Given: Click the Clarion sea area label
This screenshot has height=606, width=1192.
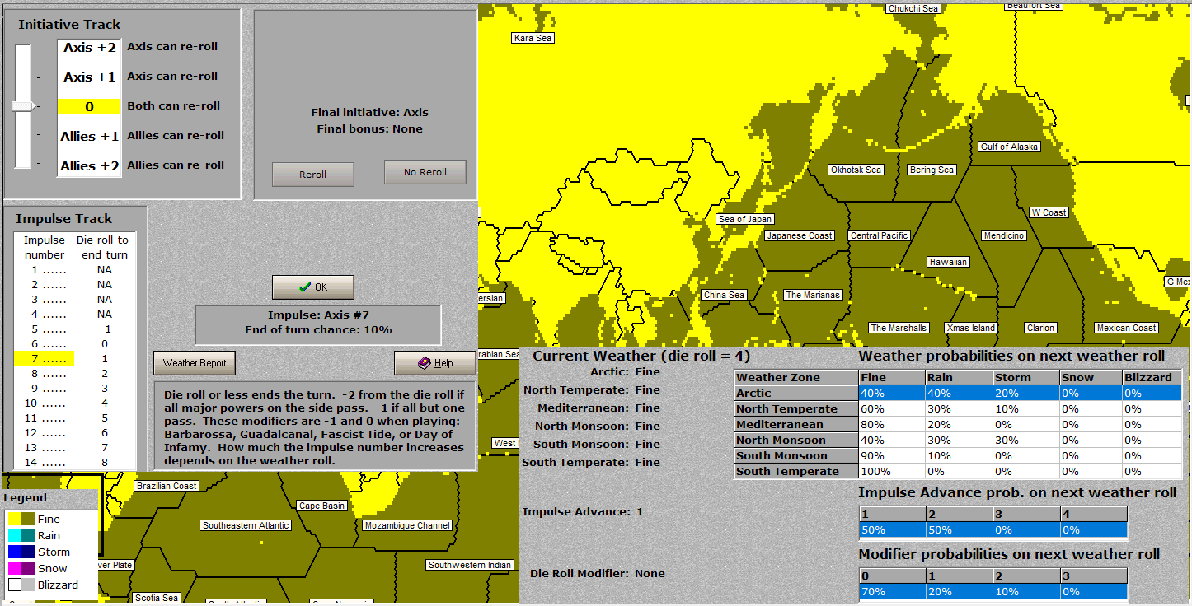Looking at the screenshot, I should tap(1040, 328).
